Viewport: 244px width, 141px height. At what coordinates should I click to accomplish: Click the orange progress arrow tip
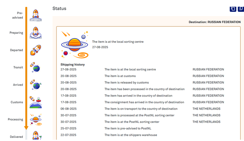tap(26, 128)
